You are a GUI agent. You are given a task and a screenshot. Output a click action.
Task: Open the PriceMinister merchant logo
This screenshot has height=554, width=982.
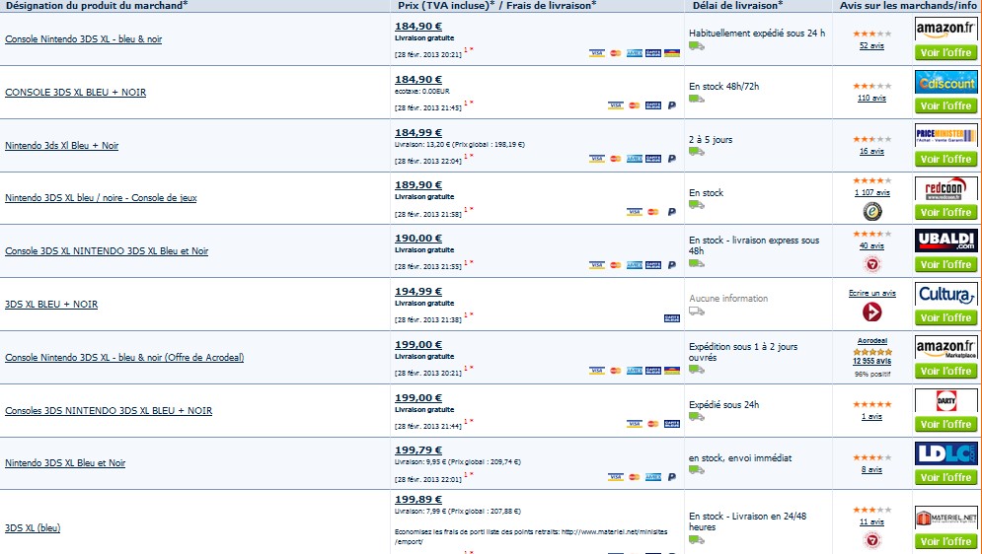[x=945, y=136]
